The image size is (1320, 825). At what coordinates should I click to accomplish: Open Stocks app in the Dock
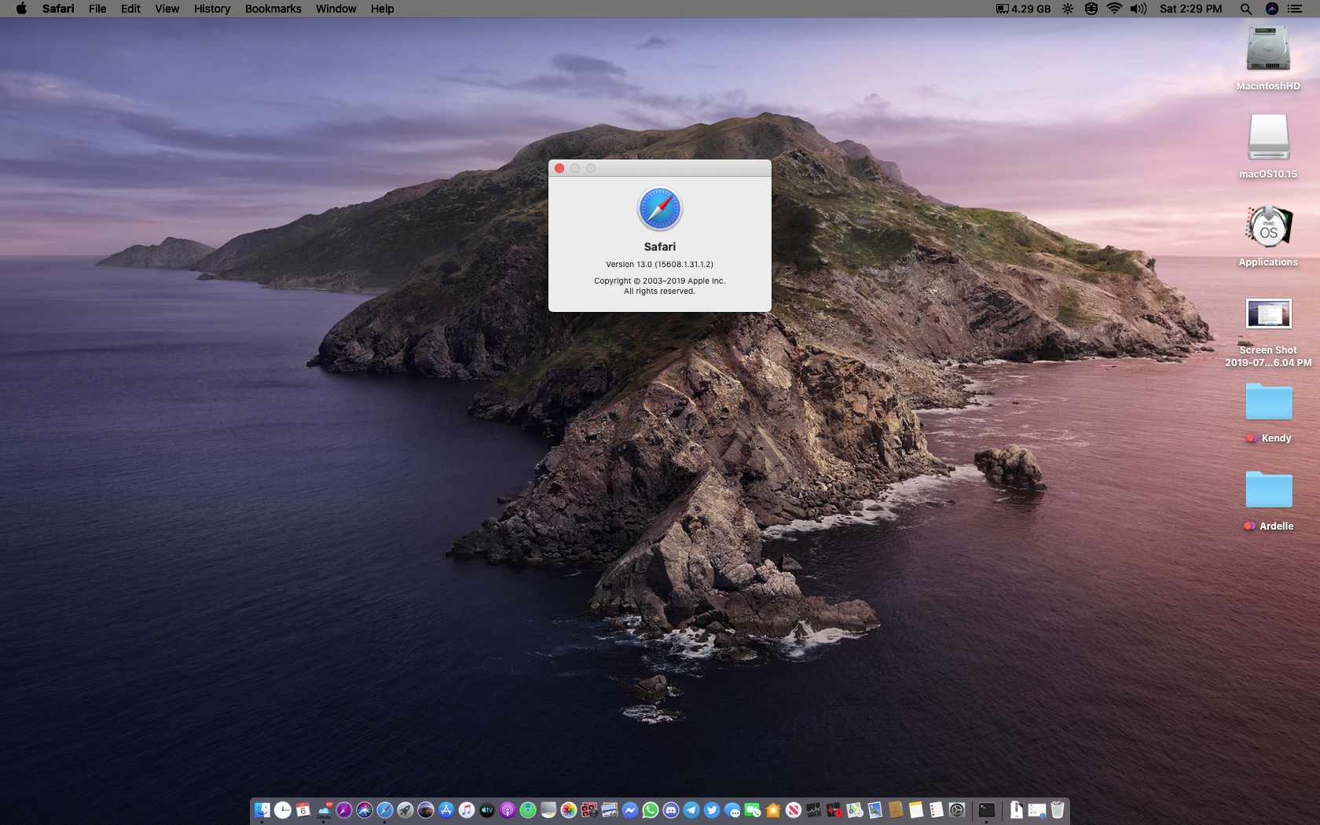tap(814, 810)
